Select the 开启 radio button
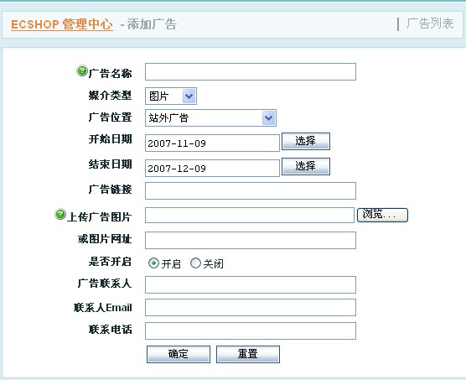 click(153, 263)
